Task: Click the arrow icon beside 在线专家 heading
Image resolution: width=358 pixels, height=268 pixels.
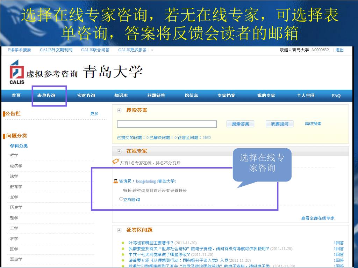Action: [119, 151]
